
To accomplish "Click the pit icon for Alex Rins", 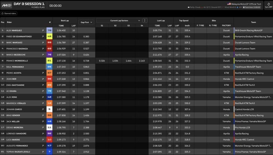I will [43, 97].
